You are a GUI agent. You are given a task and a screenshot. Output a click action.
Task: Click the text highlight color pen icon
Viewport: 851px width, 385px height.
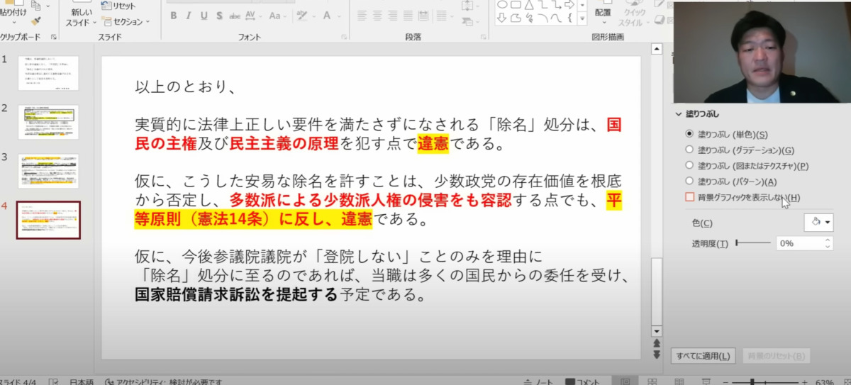tap(303, 16)
